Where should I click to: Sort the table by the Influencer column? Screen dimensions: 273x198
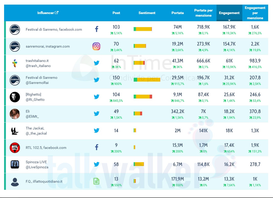pos(45,13)
